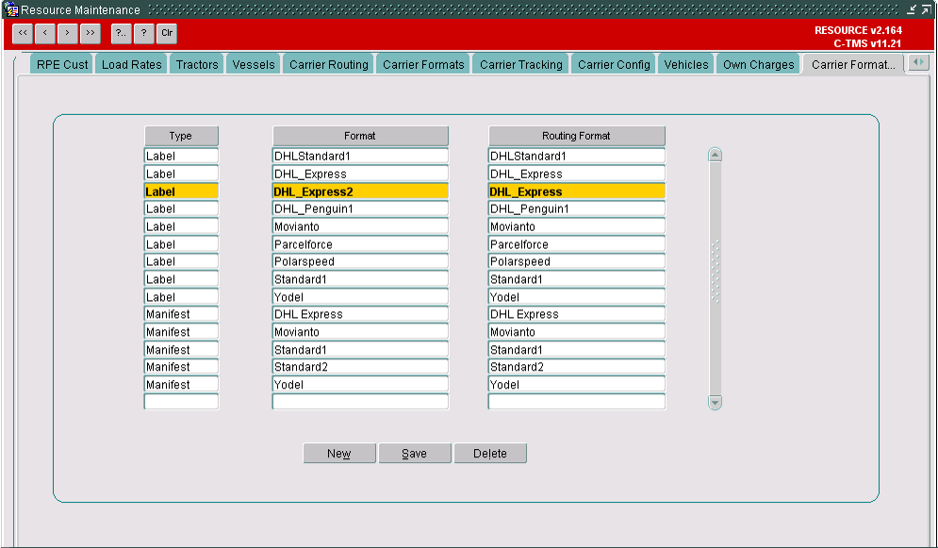Select the Label row's Yodel Format field
Image resolution: width=938 pixels, height=548 pixels.
coord(360,297)
